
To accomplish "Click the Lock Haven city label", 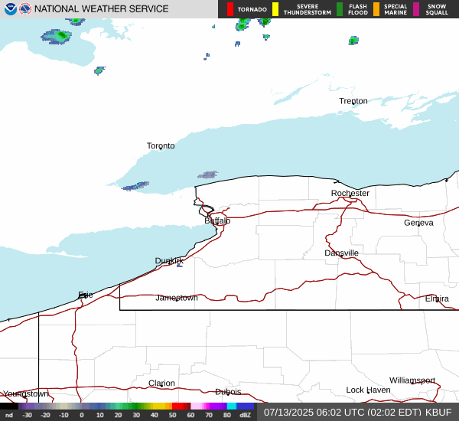I will click(x=368, y=390).
